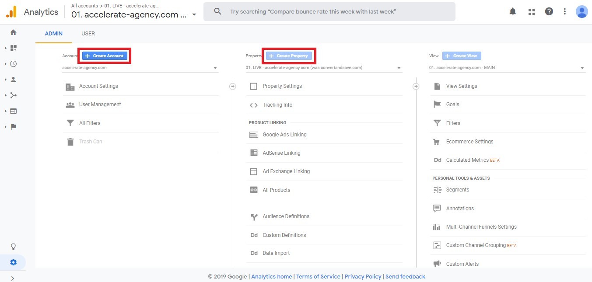Click the All Filters funnel icon

pos(70,123)
